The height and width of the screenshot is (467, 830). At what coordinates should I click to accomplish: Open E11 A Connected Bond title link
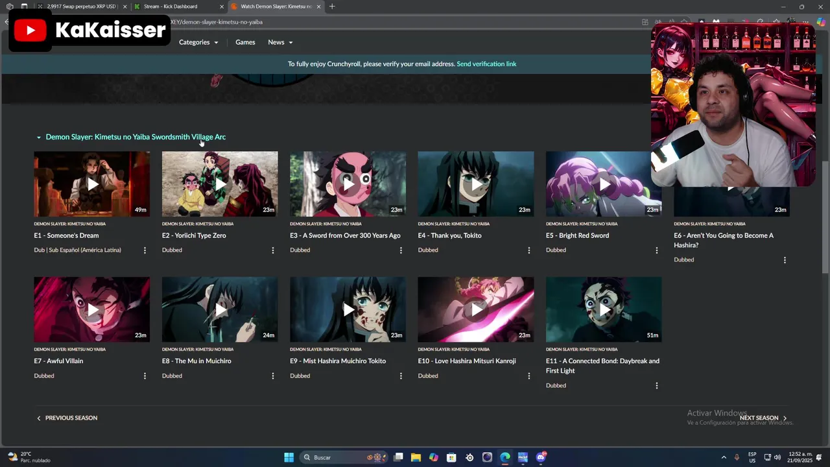[602, 366]
